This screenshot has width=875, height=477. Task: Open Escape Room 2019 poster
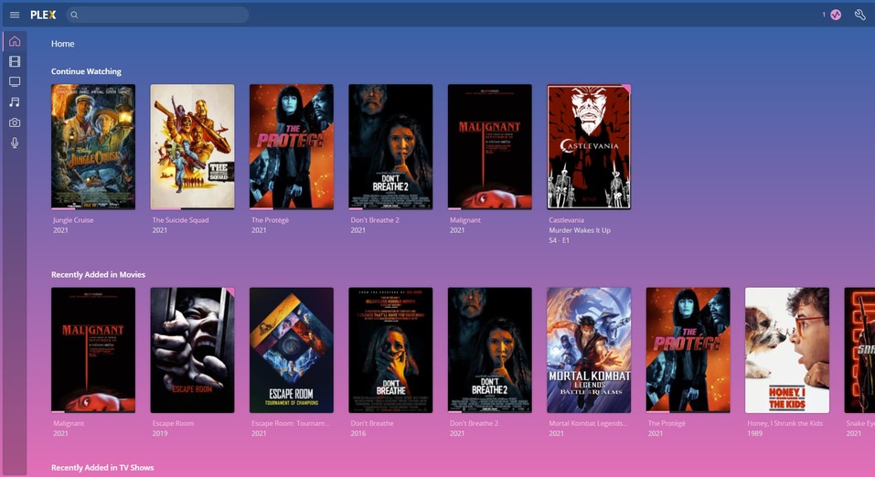193,350
